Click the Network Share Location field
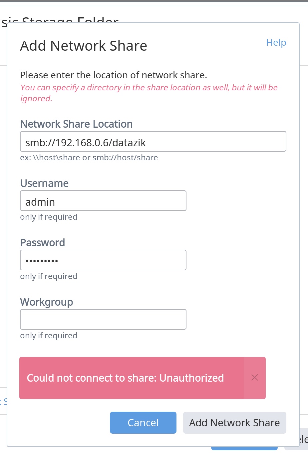This screenshot has width=308, height=453. [x=153, y=141]
